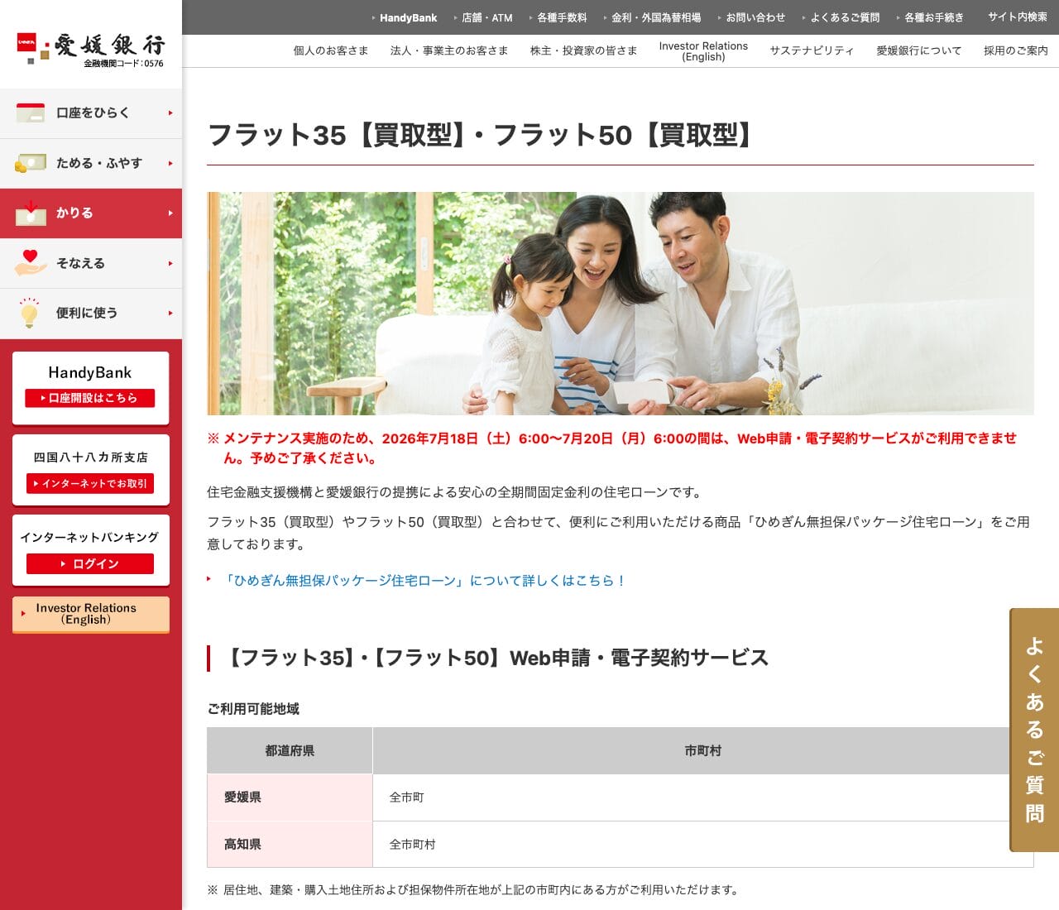This screenshot has height=910, width=1059.
Task: Click the 都道府県 column header
Action: [x=290, y=750]
